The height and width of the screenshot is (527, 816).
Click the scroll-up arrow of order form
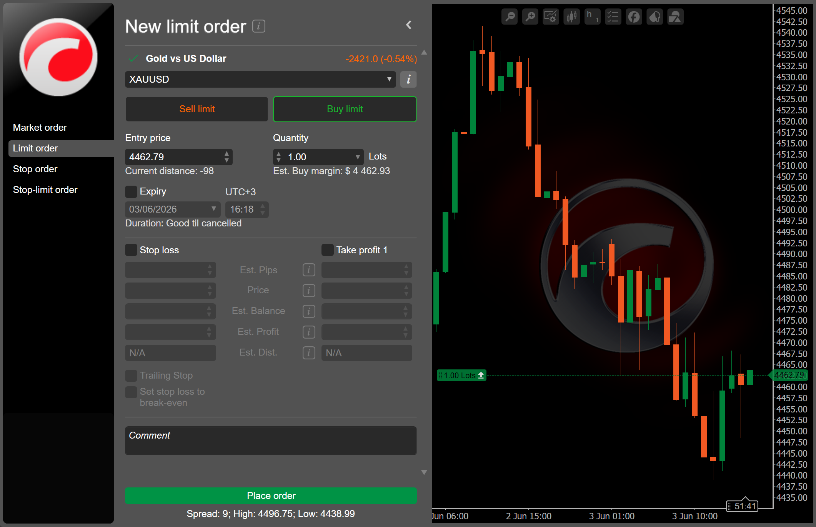pyautogui.click(x=424, y=52)
